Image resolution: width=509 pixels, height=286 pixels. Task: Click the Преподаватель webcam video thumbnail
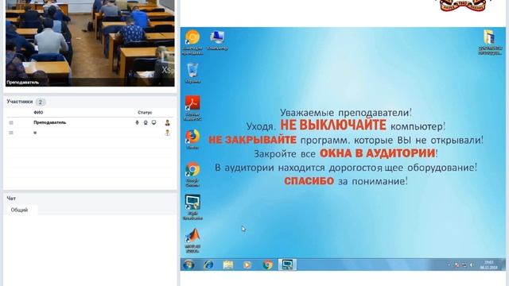click(x=90, y=43)
